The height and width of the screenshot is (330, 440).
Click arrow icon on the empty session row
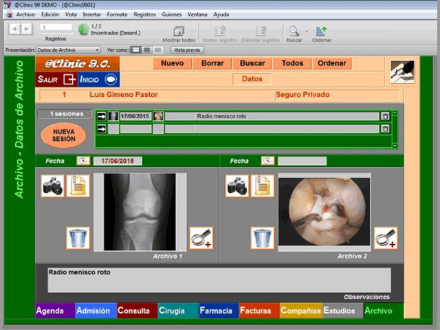[x=102, y=129]
